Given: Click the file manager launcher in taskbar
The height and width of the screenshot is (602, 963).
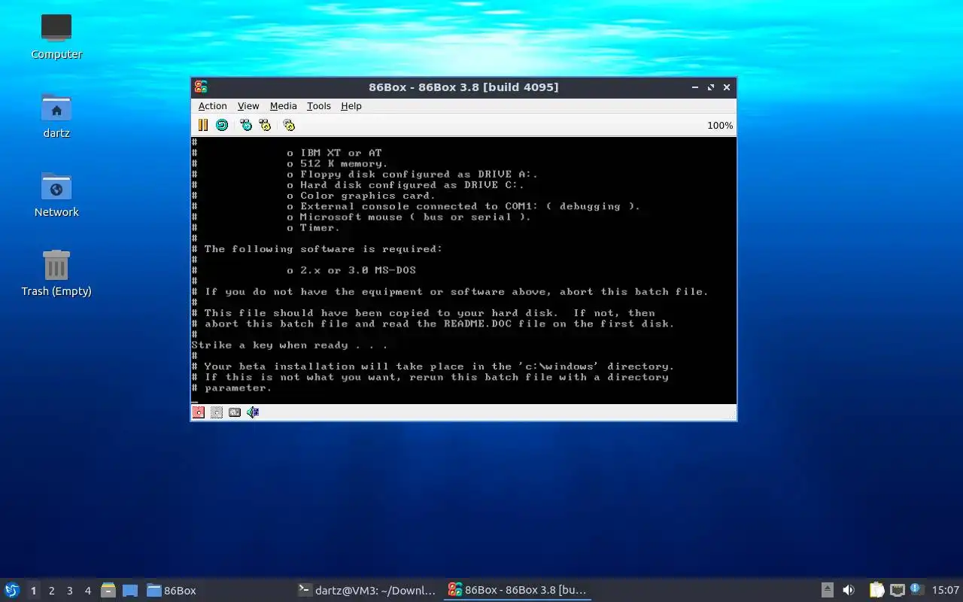Looking at the screenshot, I should click(x=108, y=590).
